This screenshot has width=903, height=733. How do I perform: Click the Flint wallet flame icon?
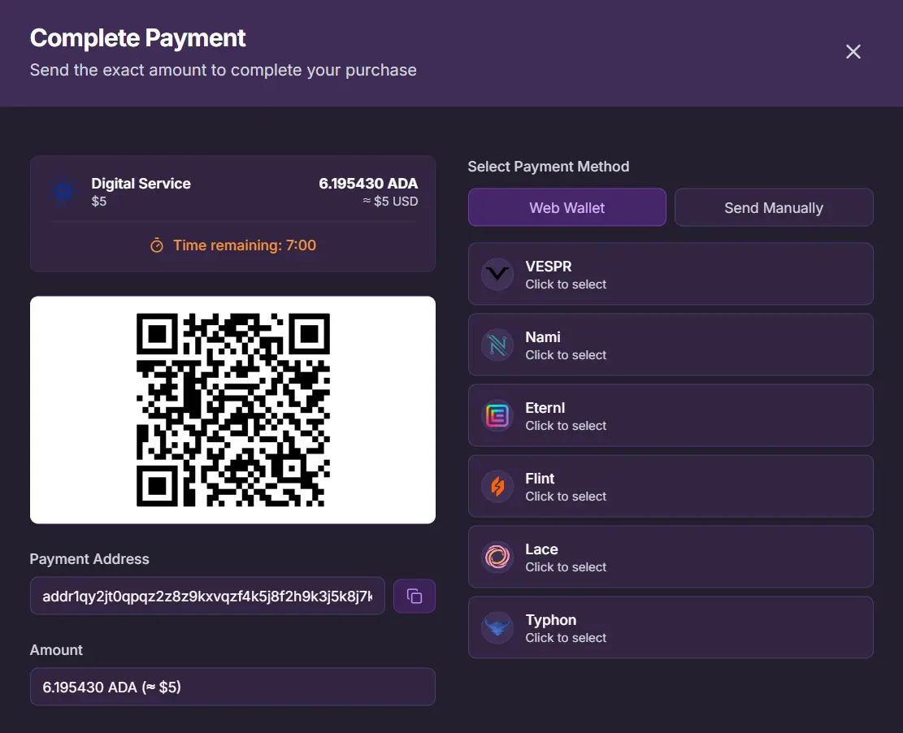[497, 487]
